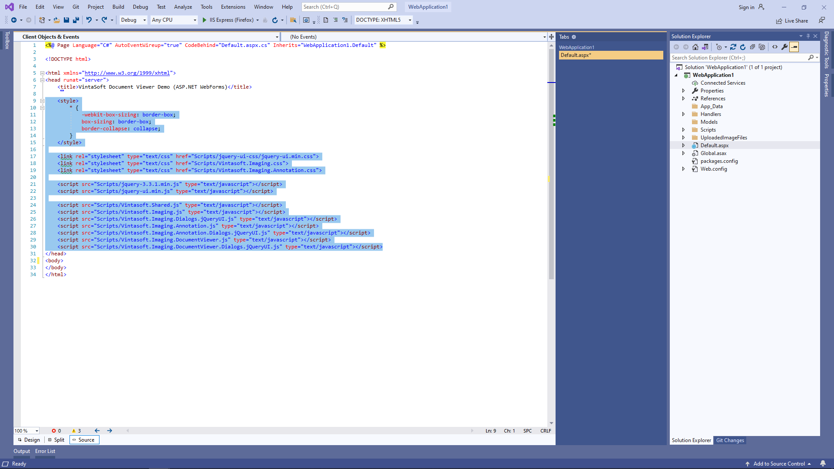Click the Sign in link

(748, 7)
